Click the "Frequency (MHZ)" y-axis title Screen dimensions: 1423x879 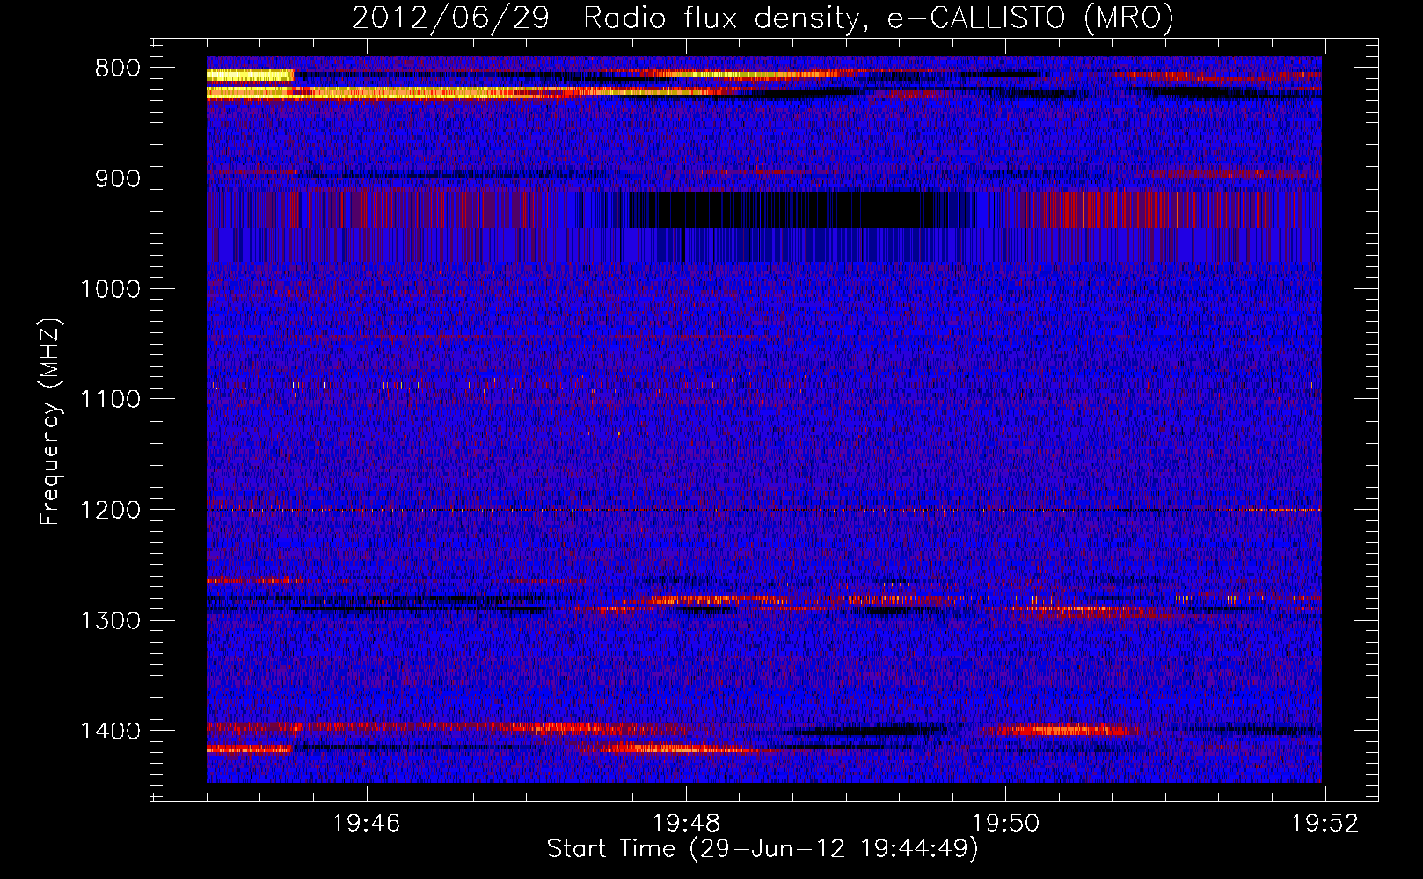click(x=50, y=422)
